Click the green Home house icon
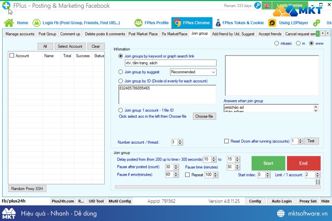Screen dimensions: 332x221 click(9, 23)
